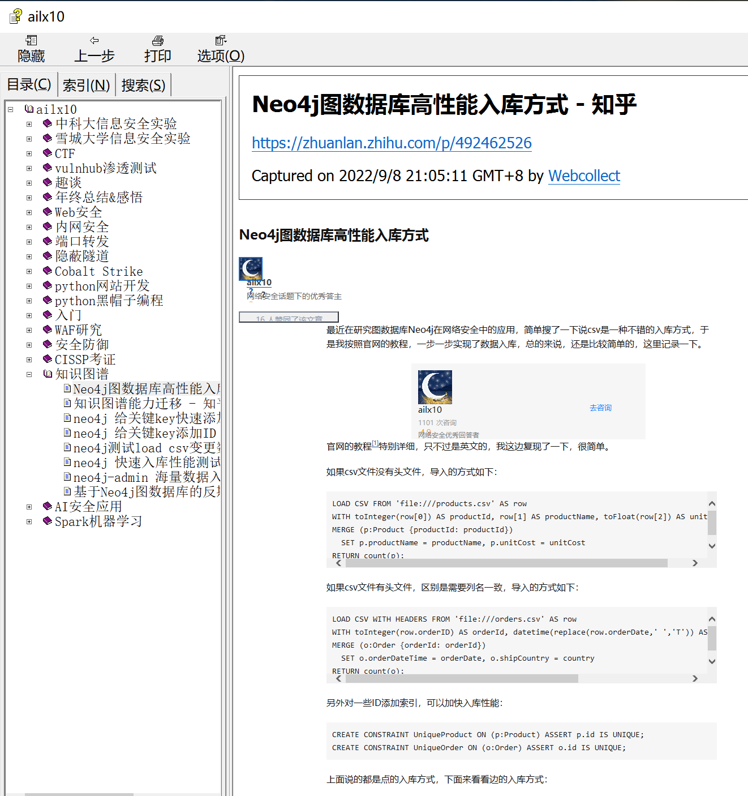Expand the python黑帽子编程 tree node
Image resolution: width=748 pixels, height=796 pixels.
[x=29, y=301]
